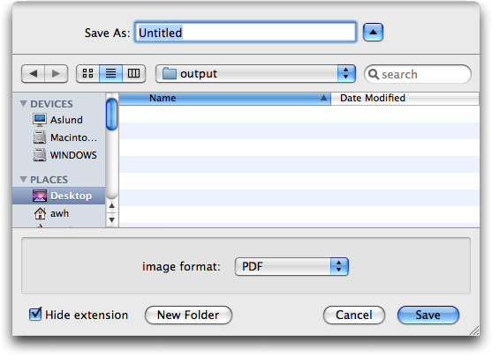The image size is (492, 356).
Task: Go back with the left arrow button
Action: 34,74
